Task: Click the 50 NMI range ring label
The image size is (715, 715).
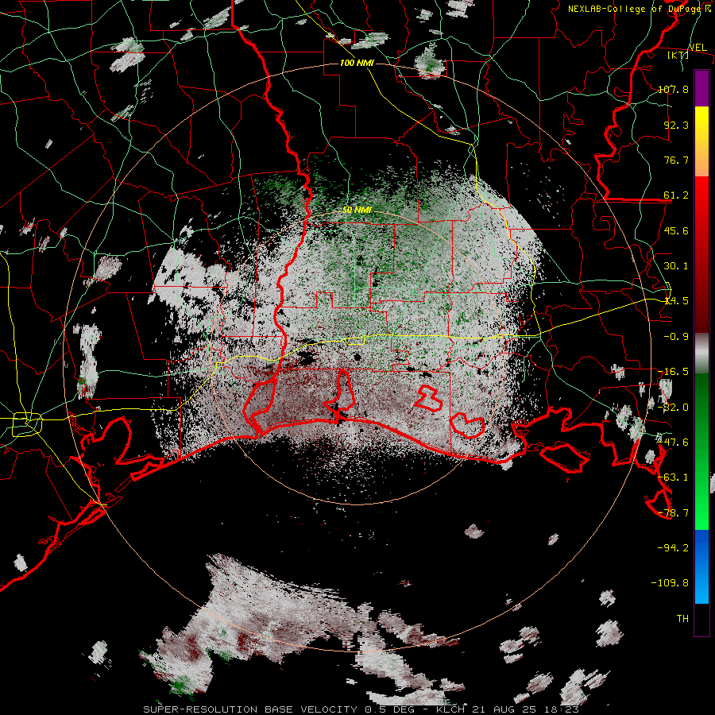Action: [x=357, y=211]
